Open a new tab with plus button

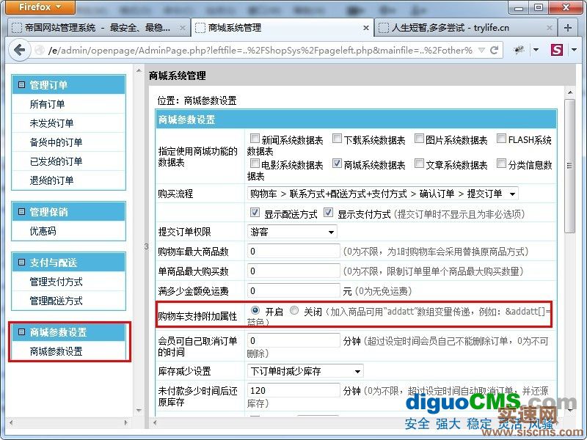(567, 28)
